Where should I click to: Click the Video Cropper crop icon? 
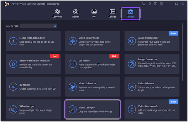pos(73,109)
